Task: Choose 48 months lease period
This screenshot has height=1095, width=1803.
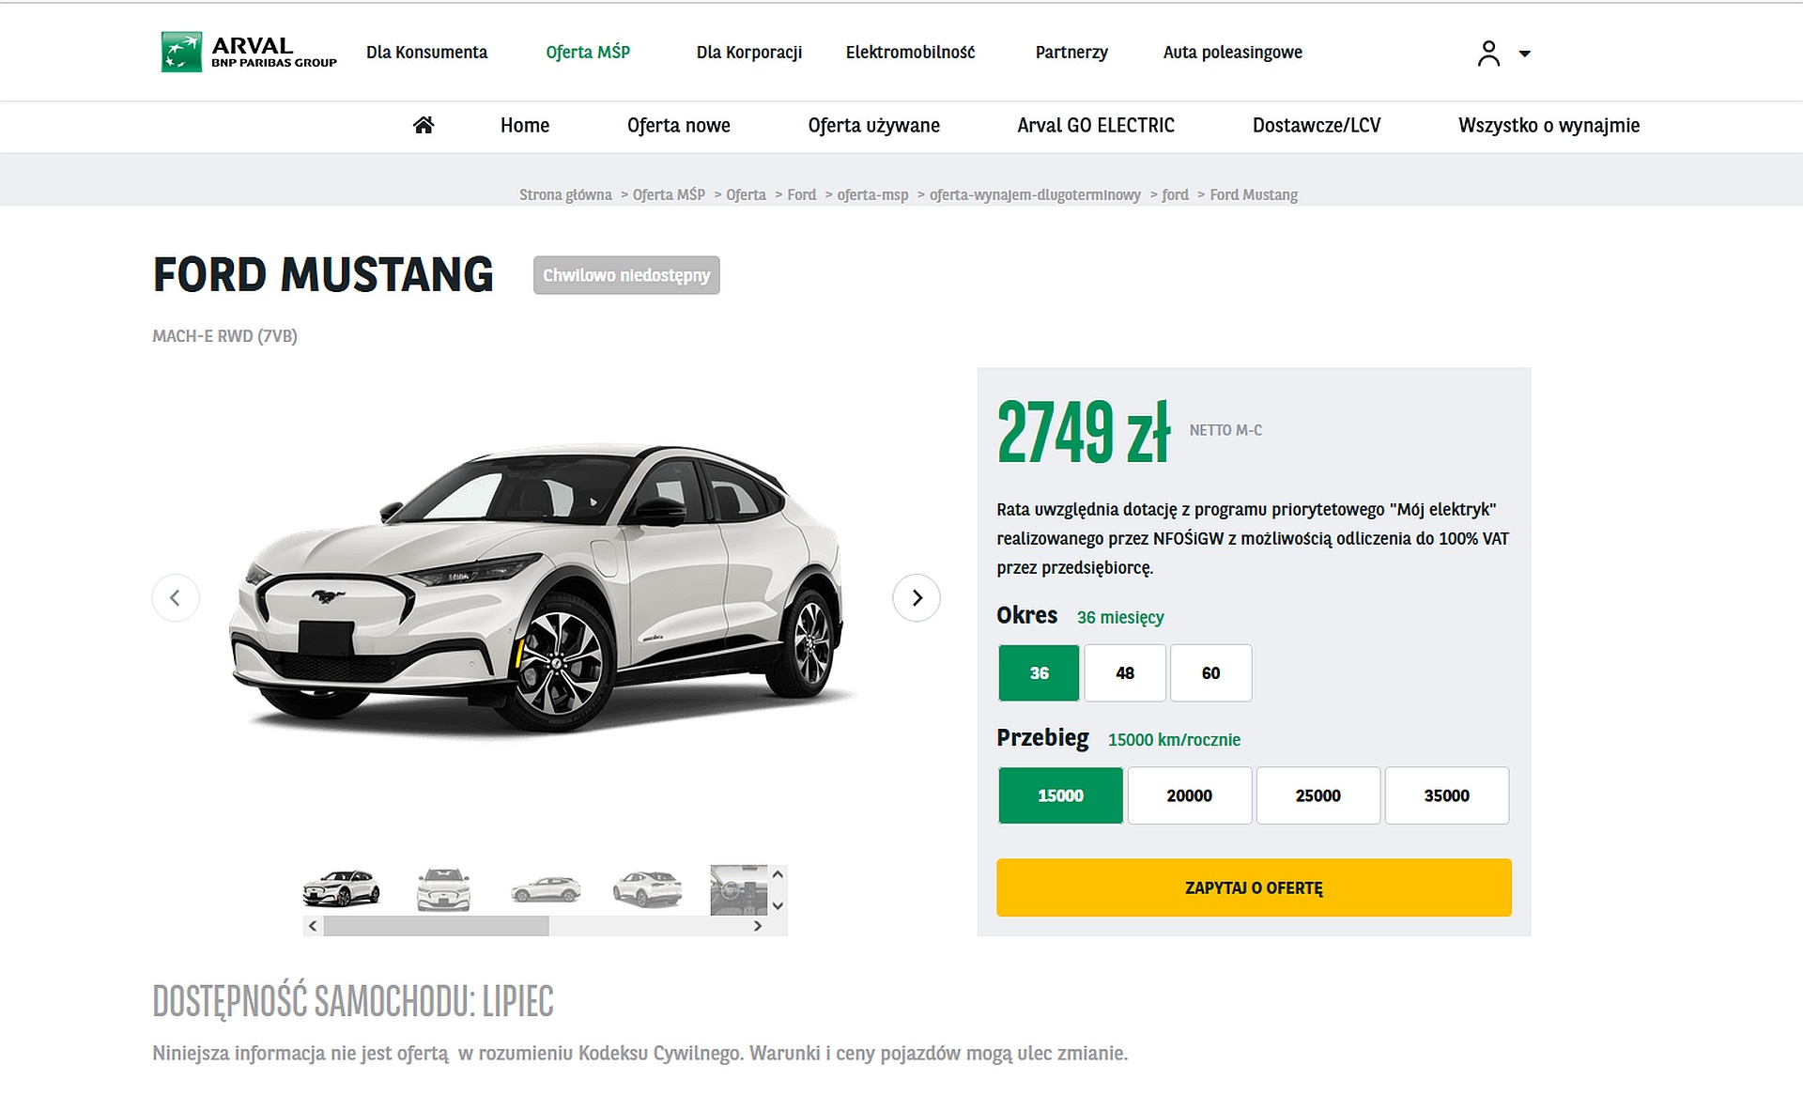Action: point(1125,672)
